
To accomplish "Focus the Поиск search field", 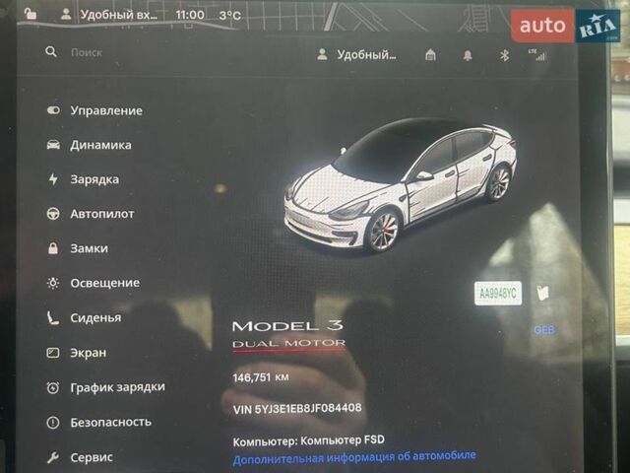I will (x=87, y=52).
